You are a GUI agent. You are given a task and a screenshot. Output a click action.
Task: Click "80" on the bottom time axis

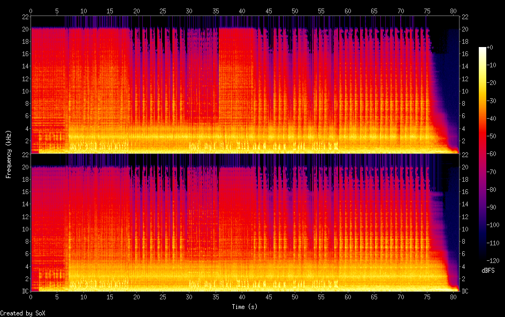[x=454, y=297]
